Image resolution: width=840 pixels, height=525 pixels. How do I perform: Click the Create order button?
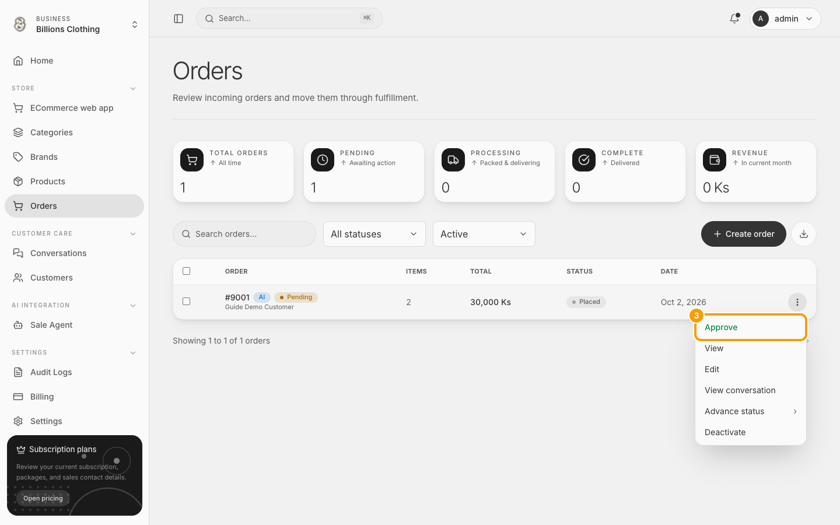coord(744,234)
